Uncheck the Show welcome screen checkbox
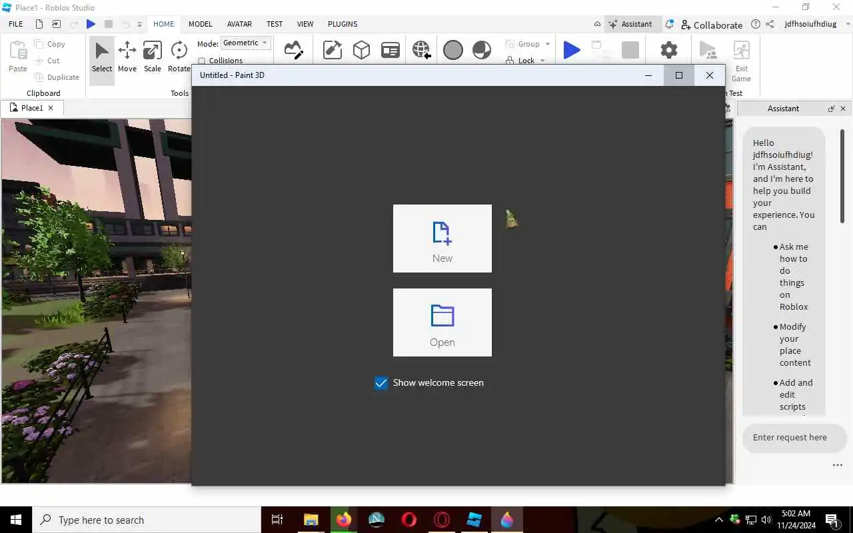Viewport: 853px width, 533px height. click(381, 383)
